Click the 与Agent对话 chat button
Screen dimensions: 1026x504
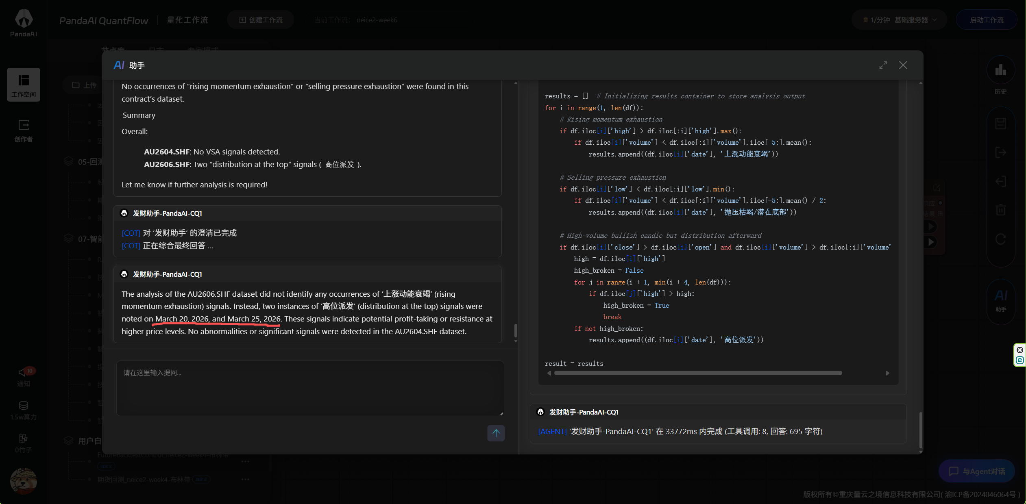pyautogui.click(x=977, y=471)
